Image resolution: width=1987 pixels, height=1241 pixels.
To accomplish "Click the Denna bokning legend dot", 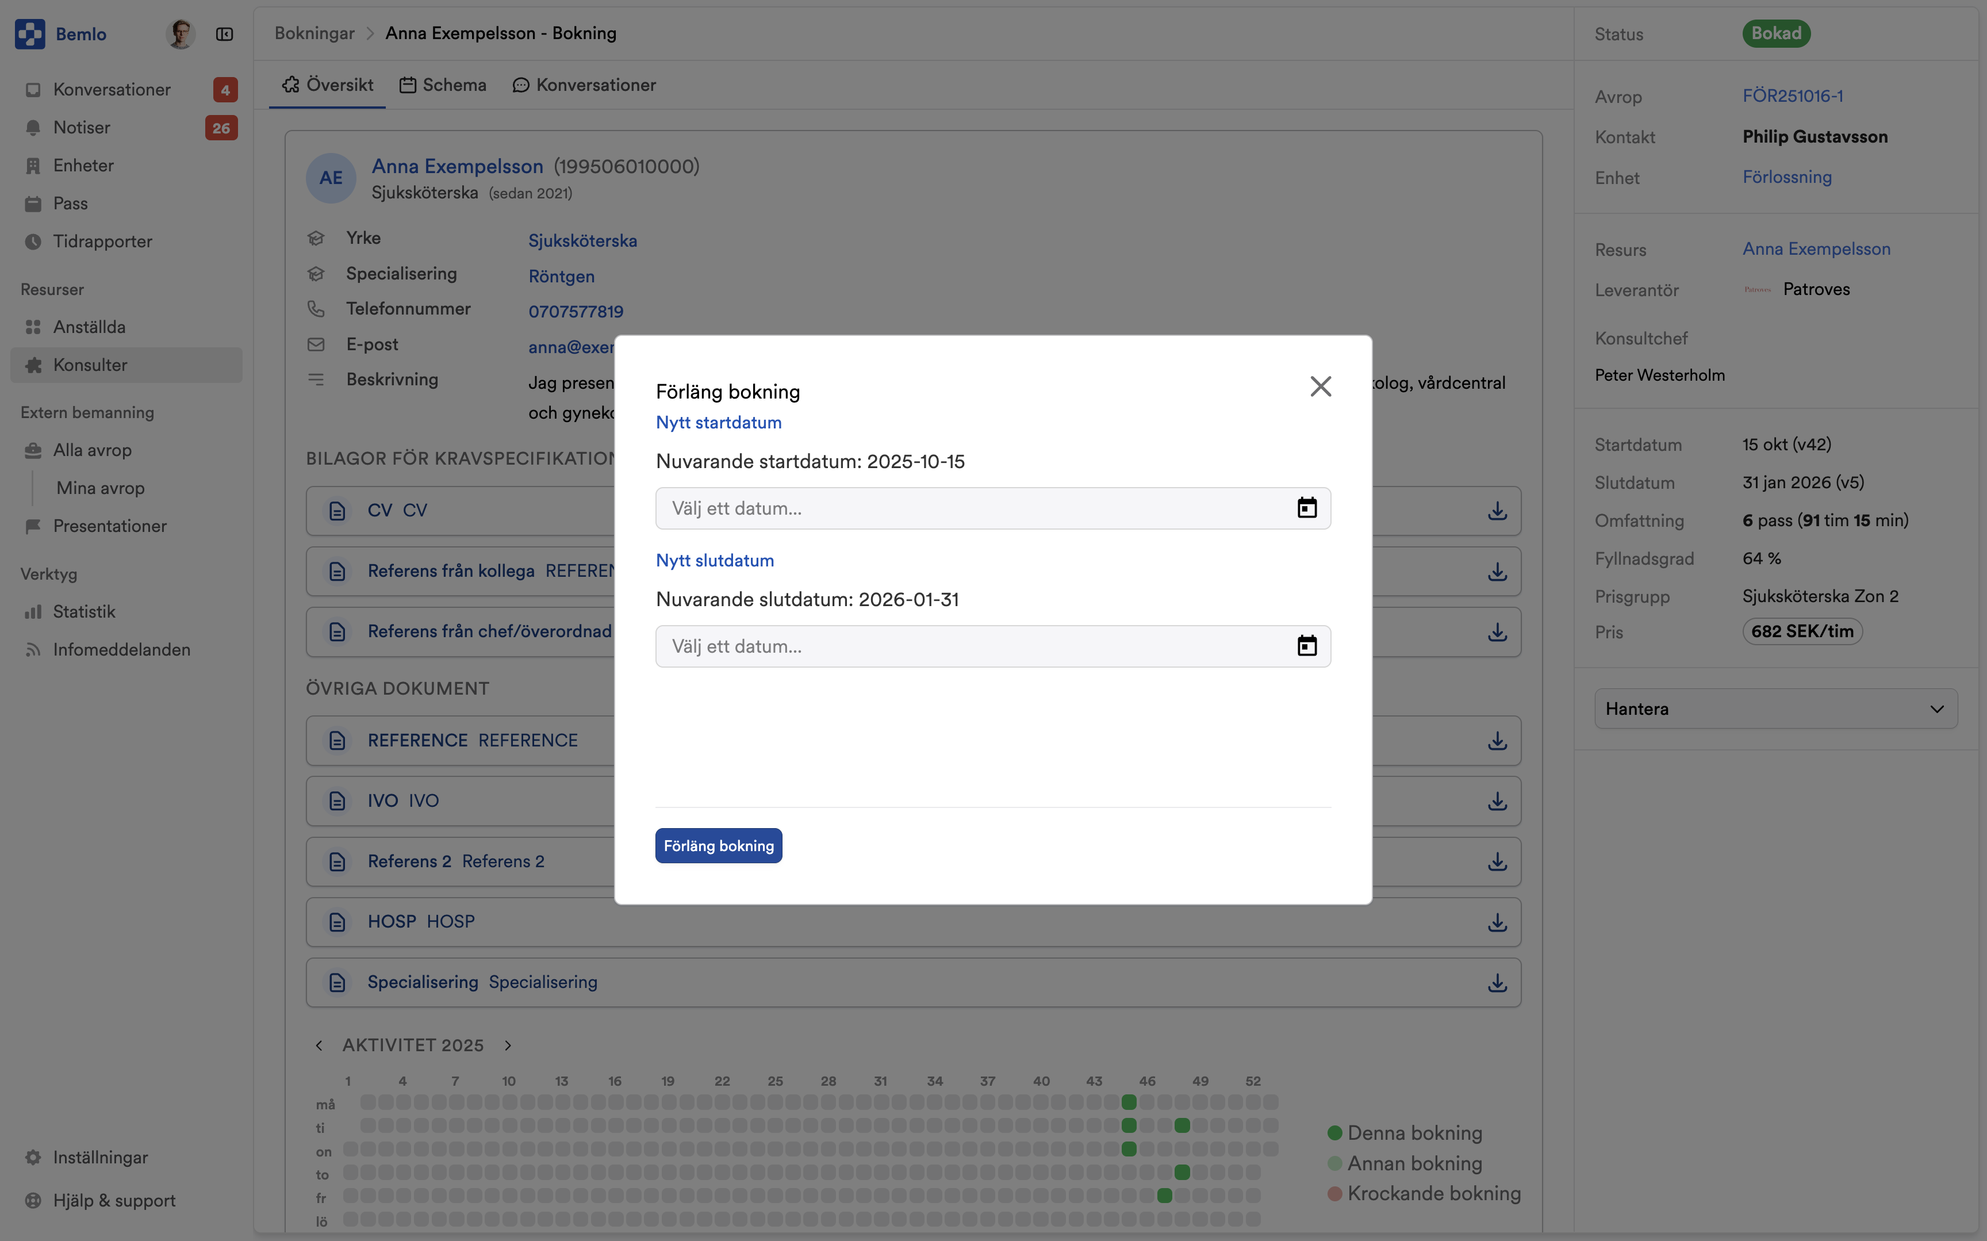I will tap(1335, 1133).
